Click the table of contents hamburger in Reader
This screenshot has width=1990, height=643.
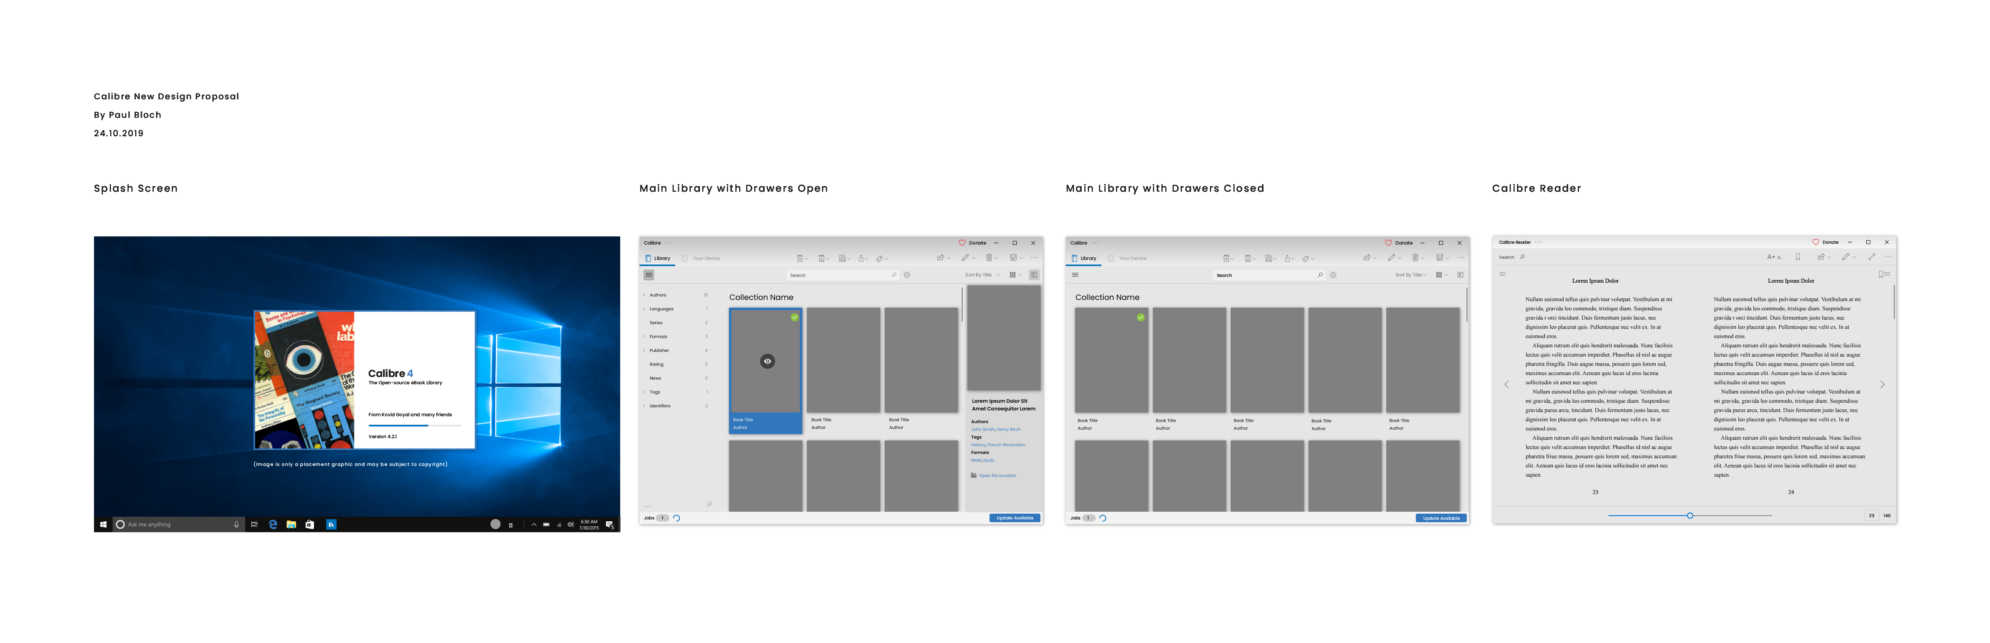pos(1502,274)
